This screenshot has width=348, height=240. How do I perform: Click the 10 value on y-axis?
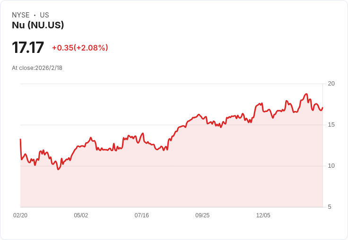coord(331,166)
